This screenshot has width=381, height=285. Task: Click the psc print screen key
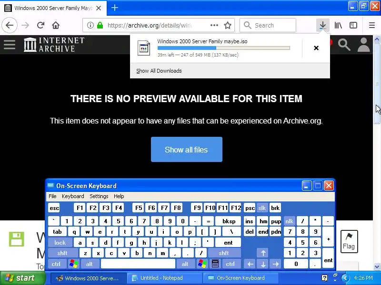250,208
